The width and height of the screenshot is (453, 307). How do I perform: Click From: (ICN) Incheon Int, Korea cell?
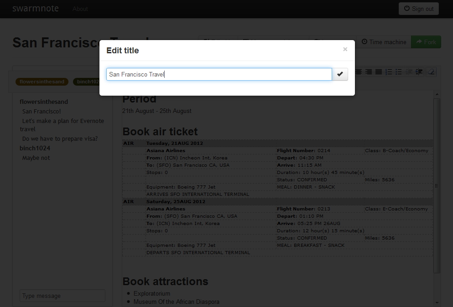click(211, 158)
